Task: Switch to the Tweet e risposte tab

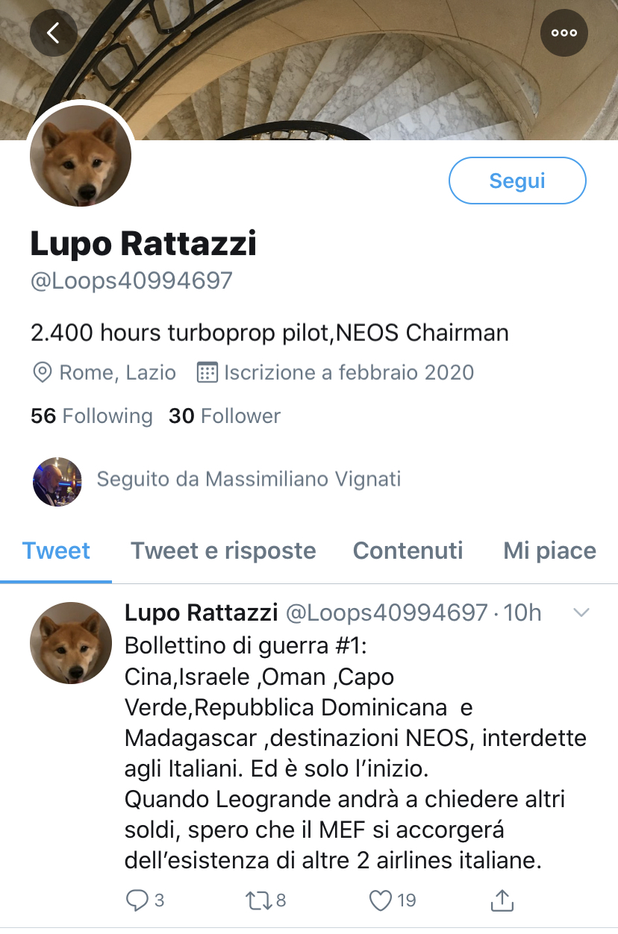Action: point(223,551)
